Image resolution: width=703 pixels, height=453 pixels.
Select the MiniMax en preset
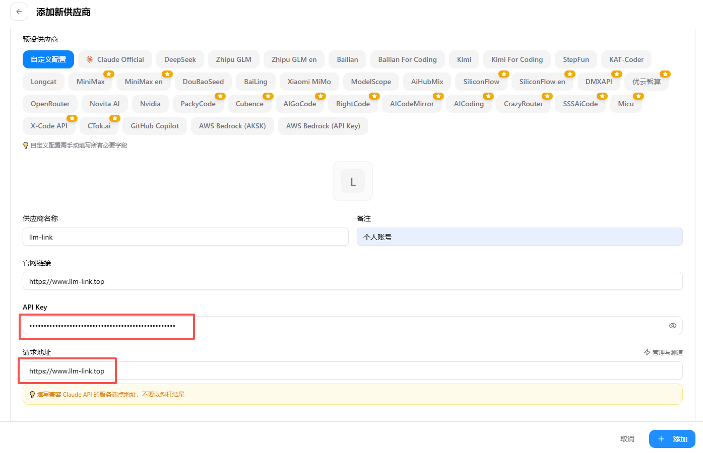pyautogui.click(x=144, y=82)
